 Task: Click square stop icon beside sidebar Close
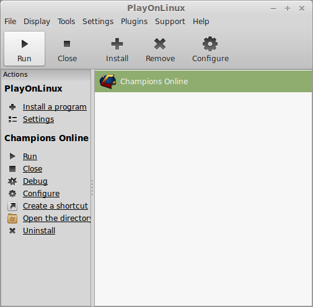pos(12,169)
